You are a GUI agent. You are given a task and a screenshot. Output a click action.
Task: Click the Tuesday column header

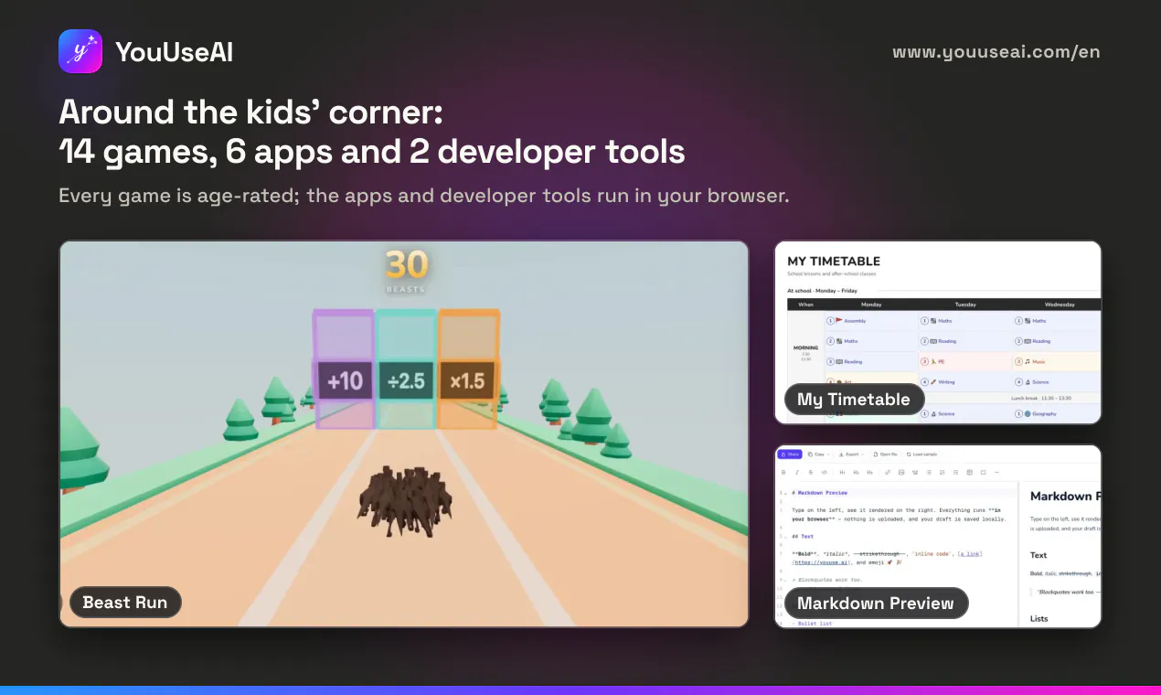point(965,305)
